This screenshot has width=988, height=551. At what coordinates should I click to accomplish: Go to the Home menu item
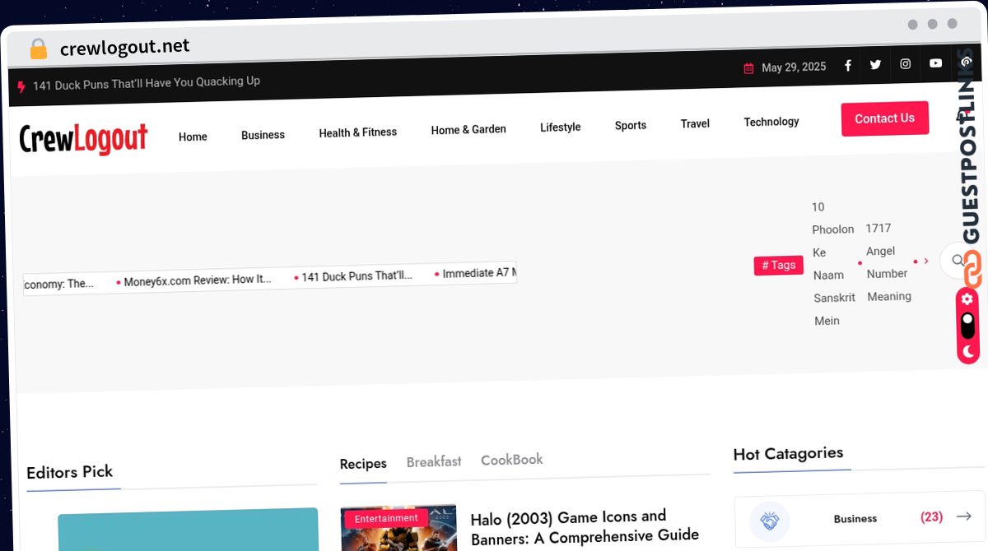pyautogui.click(x=193, y=137)
